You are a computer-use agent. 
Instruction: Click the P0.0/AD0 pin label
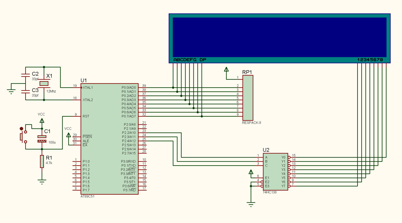pyautogui.click(x=129, y=88)
